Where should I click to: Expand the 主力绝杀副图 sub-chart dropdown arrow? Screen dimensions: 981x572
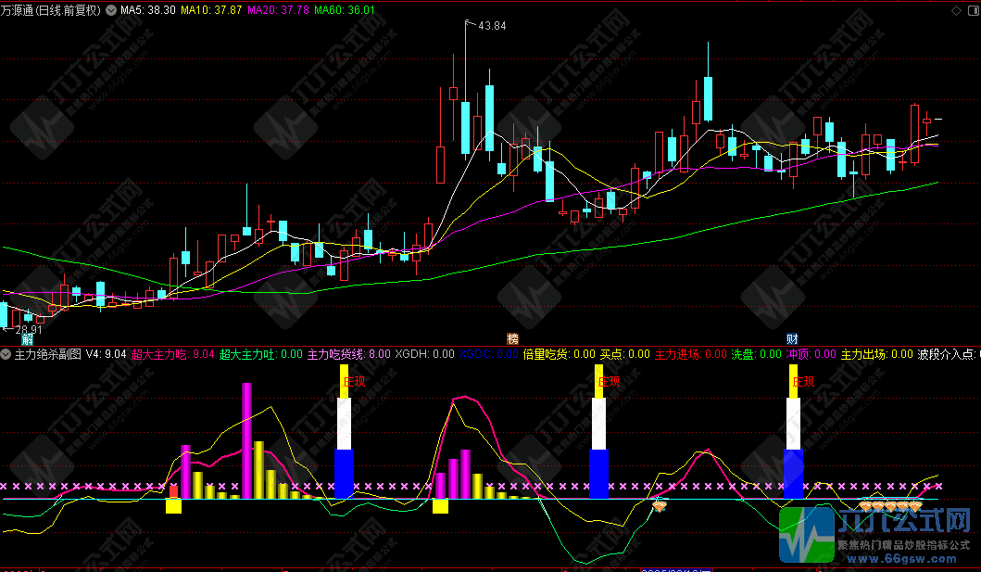6,354
